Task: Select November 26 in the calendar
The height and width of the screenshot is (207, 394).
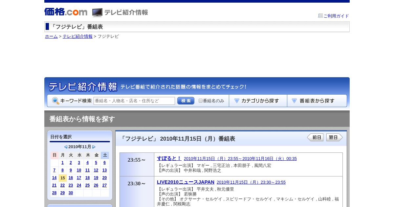Action: point(96,185)
